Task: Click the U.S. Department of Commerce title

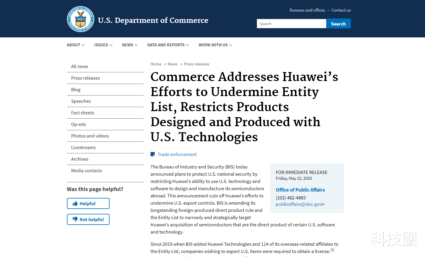Action: point(153,20)
